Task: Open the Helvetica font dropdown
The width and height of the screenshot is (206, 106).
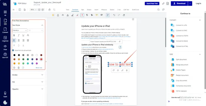Action: tap(20, 31)
